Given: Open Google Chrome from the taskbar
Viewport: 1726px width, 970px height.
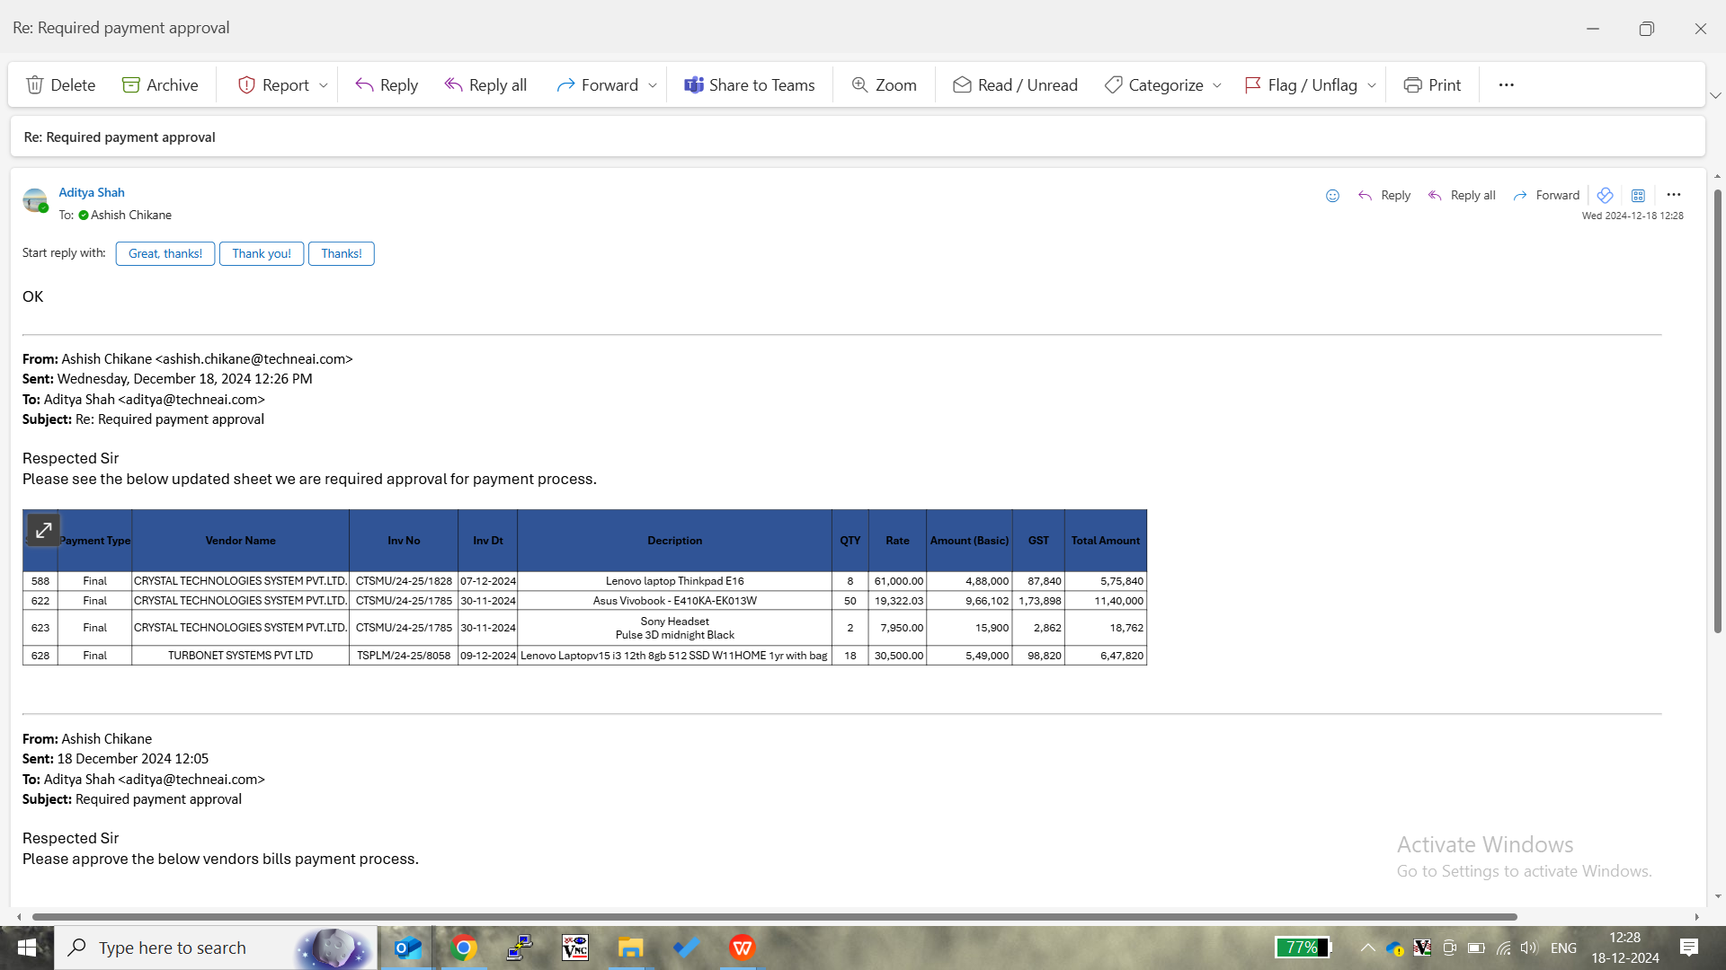Looking at the screenshot, I should (x=464, y=948).
